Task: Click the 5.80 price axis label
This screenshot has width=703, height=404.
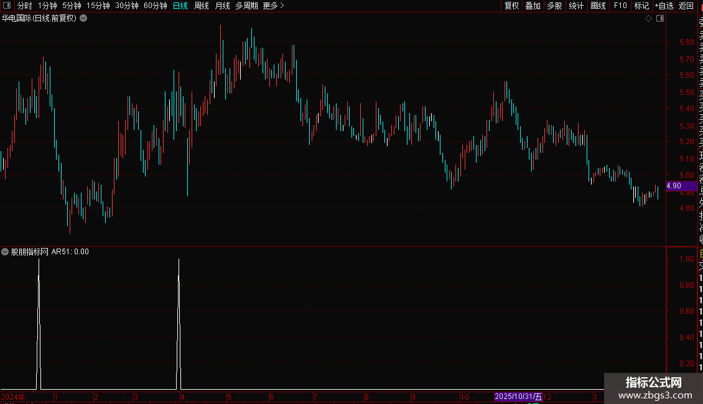Action: coord(686,42)
